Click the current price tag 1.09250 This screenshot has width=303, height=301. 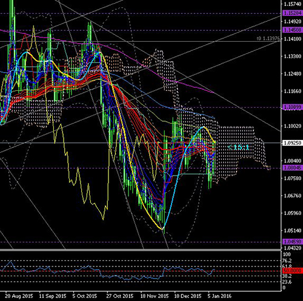coord(293,143)
